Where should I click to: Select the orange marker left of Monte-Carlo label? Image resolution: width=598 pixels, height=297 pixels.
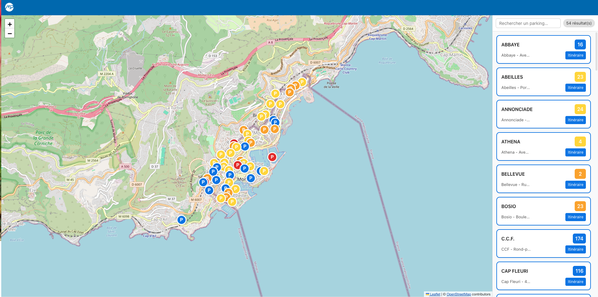264,129
